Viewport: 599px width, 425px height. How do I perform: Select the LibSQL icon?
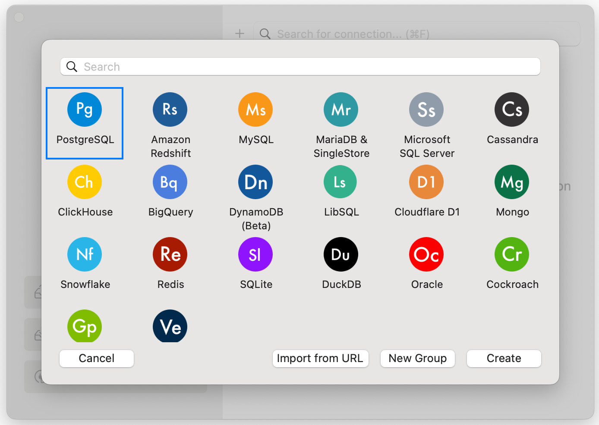click(x=340, y=182)
